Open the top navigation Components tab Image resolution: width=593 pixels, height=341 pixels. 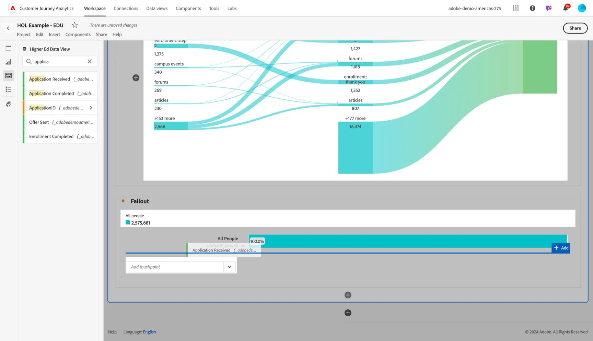click(188, 8)
